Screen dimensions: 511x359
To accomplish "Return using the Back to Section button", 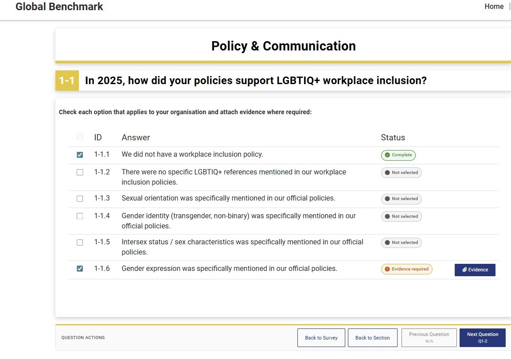I will (372, 338).
